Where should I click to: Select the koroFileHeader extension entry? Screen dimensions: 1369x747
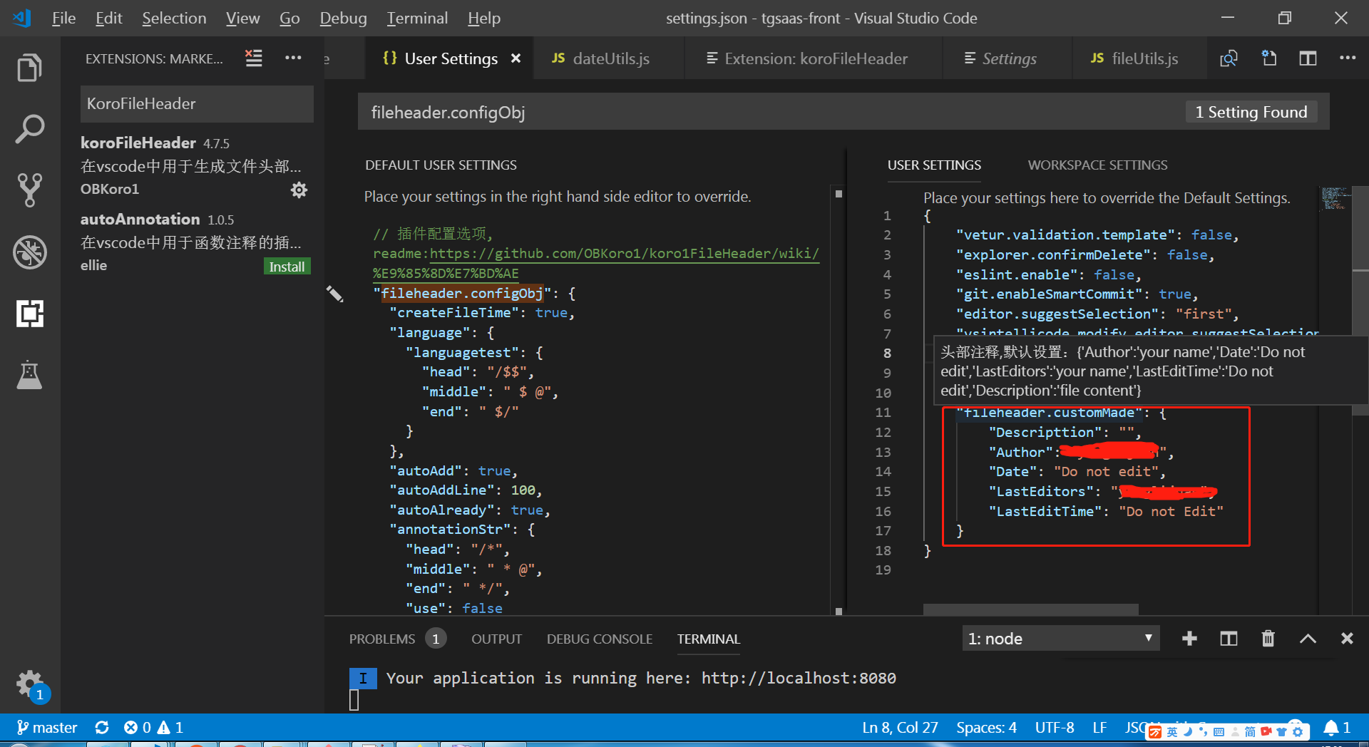pyautogui.click(x=193, y=166)
